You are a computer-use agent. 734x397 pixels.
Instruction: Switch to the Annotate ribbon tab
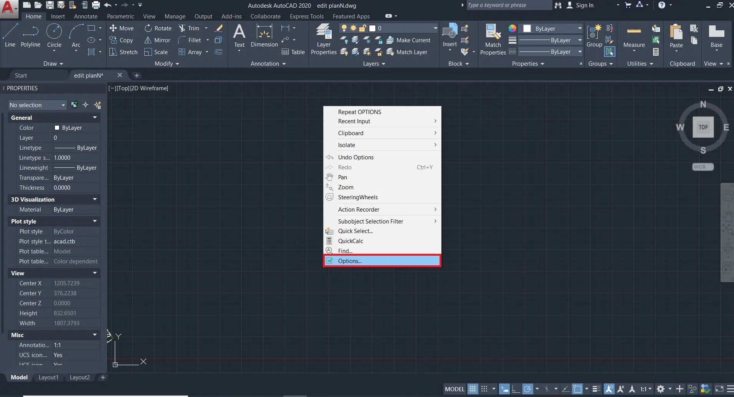pyautogui.click(x=86, y=16)
